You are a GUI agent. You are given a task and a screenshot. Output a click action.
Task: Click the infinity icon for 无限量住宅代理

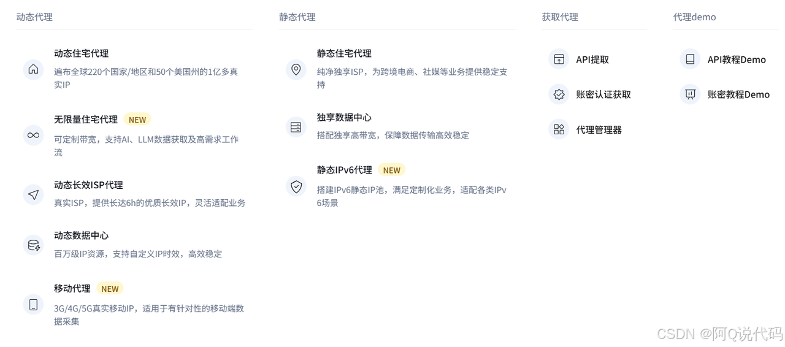point(33,135)
